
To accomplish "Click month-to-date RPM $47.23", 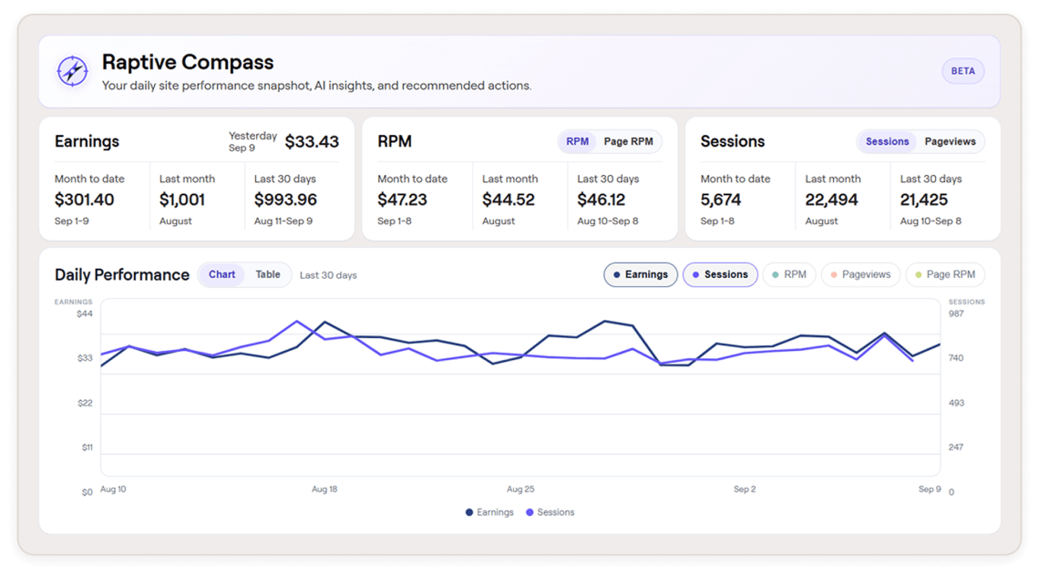I will coord(402,200).
